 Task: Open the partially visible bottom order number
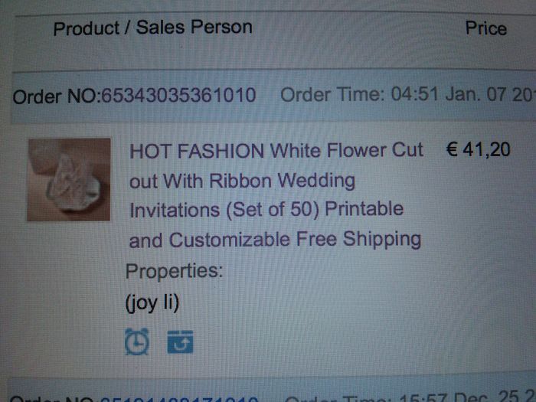[179, 399]
